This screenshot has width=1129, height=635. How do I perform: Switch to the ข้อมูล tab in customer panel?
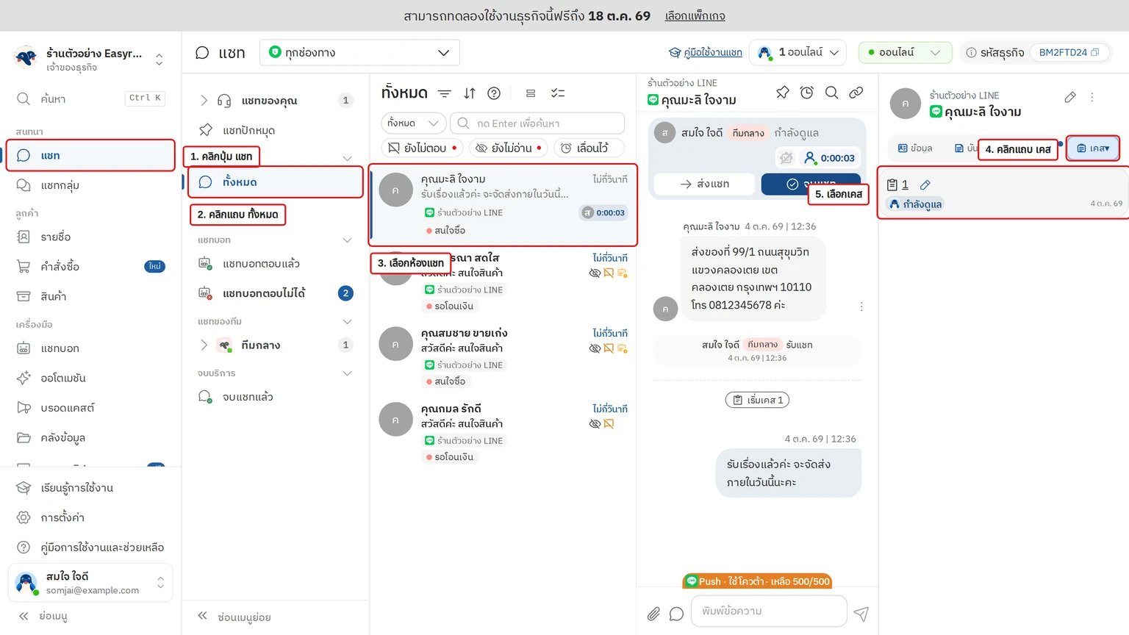pyautogui.click(x=915, y=148)
